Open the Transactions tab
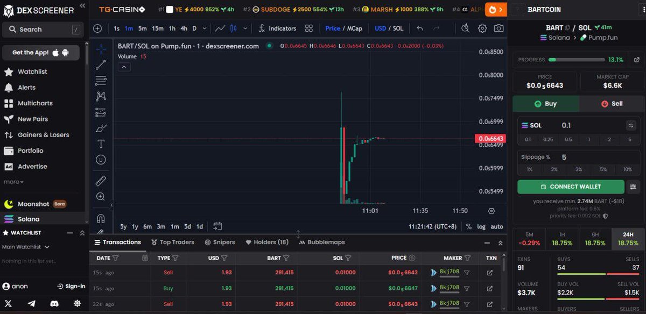The width and height of the screenshot is (646, 314). [117, 242]
